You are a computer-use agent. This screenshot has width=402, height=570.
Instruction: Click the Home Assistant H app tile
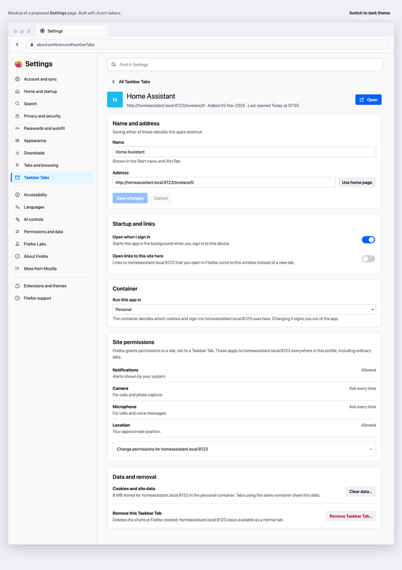pos(115,100)
